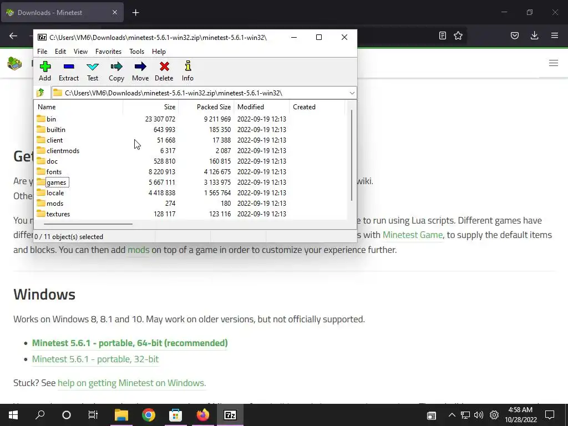
Task: Follow the mods link in the paragraph
Action: (x=138, y=250)
